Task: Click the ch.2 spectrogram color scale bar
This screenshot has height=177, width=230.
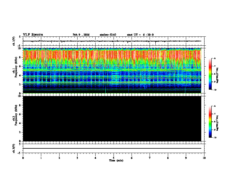Action: [x=211, y=122]
